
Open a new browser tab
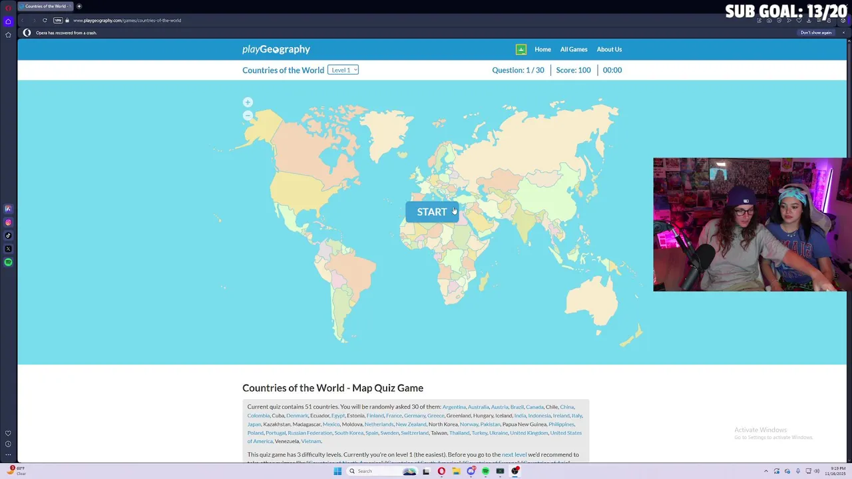[x=79, y=6]
